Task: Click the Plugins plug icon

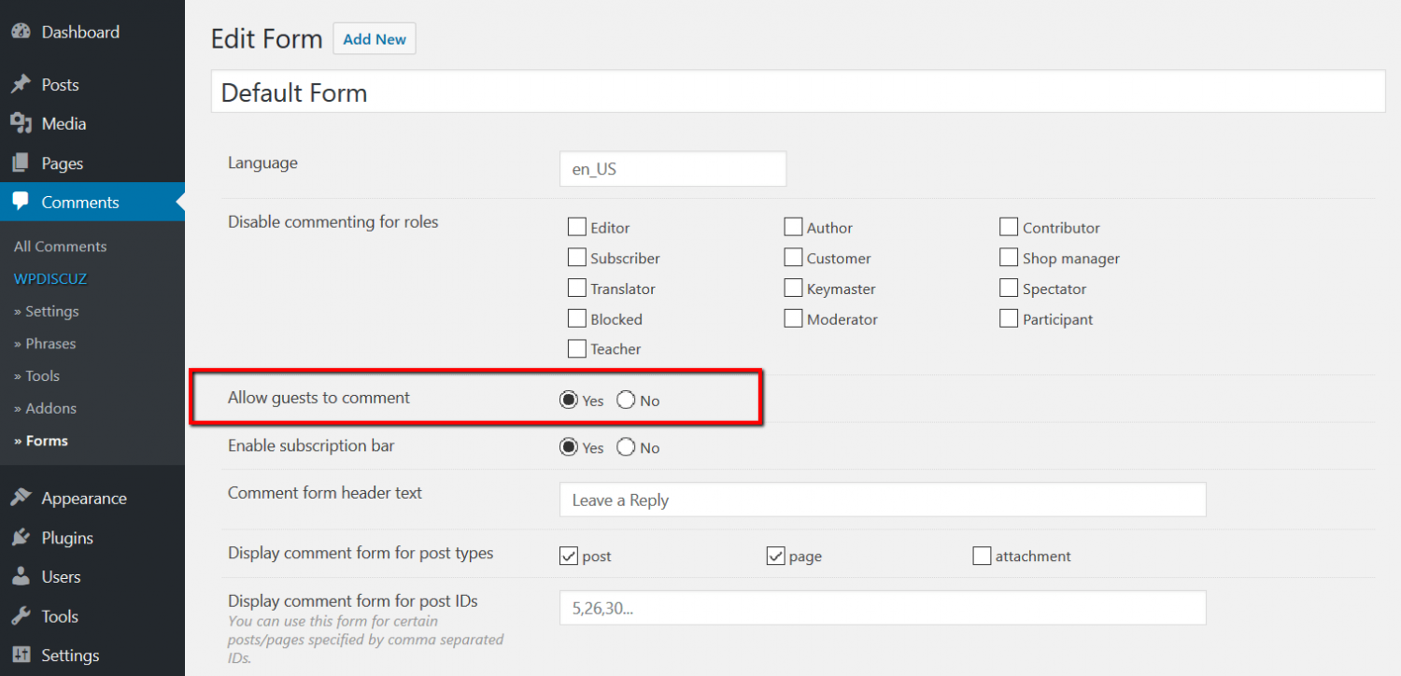Action: coord(21,537)
